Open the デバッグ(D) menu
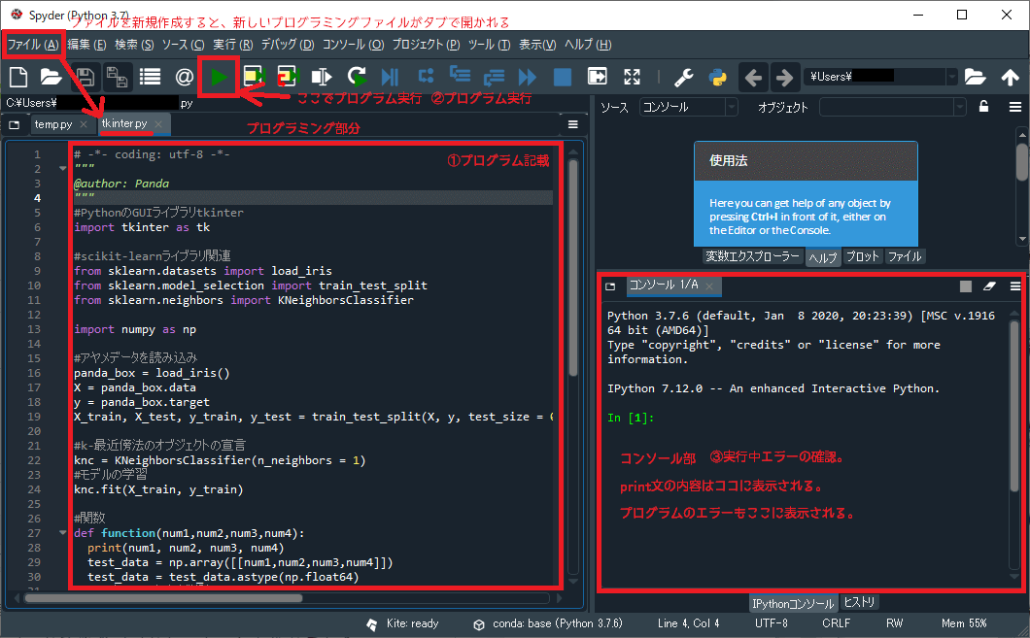The image size is (1030, 638). pos(288,45)
